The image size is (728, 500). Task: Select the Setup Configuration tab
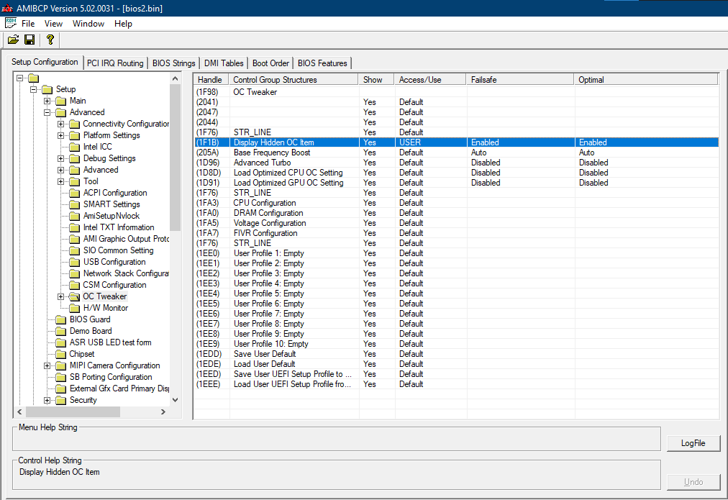coord(45,62)
